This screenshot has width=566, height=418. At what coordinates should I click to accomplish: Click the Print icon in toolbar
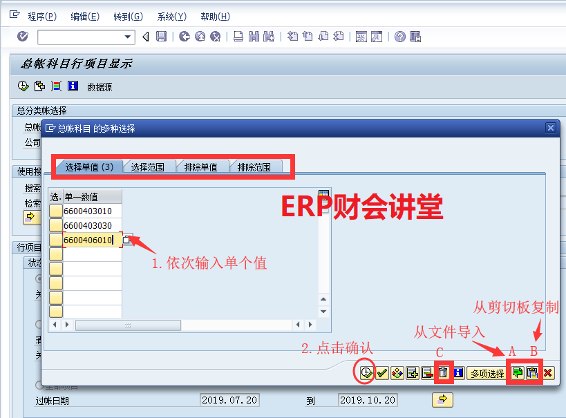[238, 37]
